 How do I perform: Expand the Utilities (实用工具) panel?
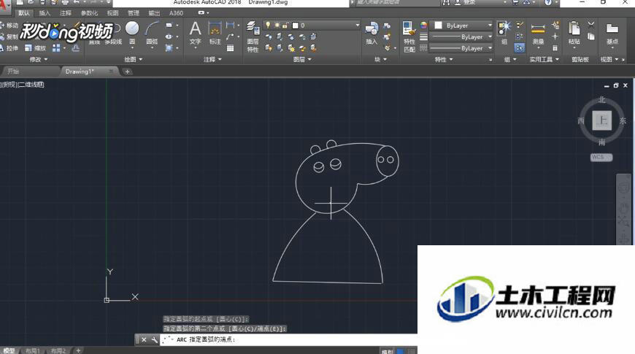pos(544,60)
